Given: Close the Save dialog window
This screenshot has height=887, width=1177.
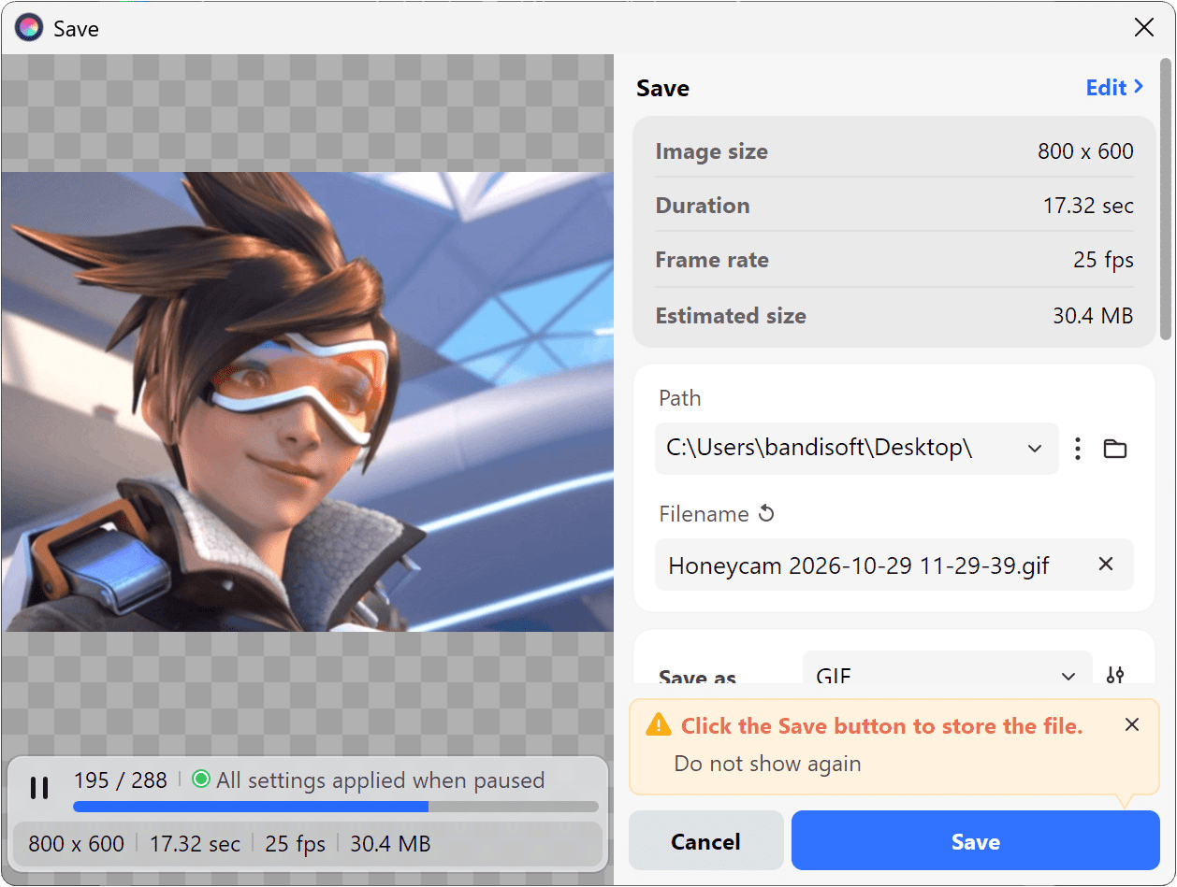Looking at the screenshot, I should [1143, 28].
